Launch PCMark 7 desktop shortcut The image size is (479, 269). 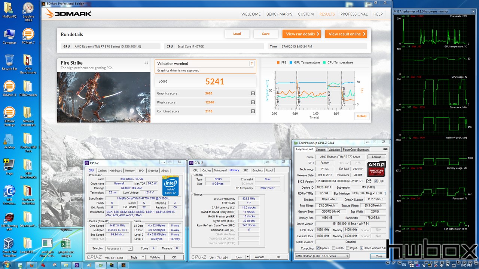tap(28, 37)
